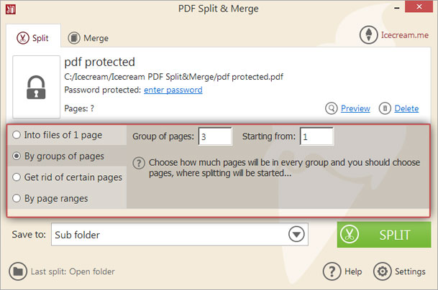This screenshot has height=290, width=438.
Task: Switch to the Split tab
Action: [34, 37]
